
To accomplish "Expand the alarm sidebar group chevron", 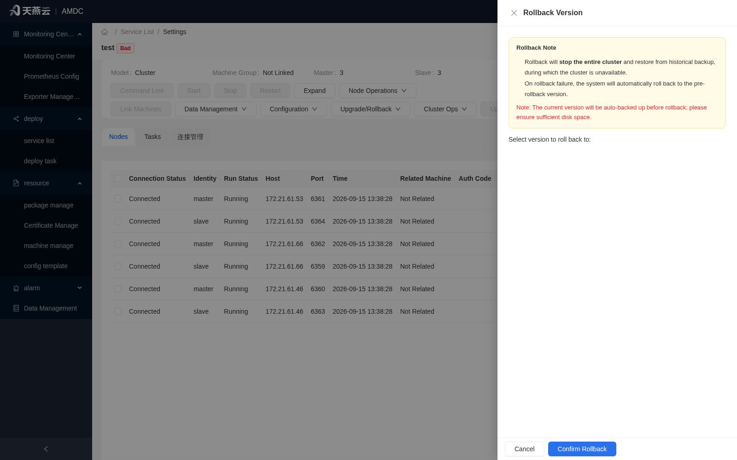I will click(80, 288).
